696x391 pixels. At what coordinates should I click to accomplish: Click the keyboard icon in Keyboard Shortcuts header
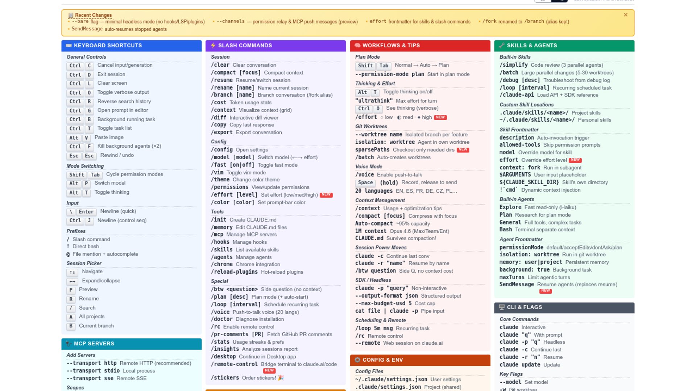pos(69,46)
